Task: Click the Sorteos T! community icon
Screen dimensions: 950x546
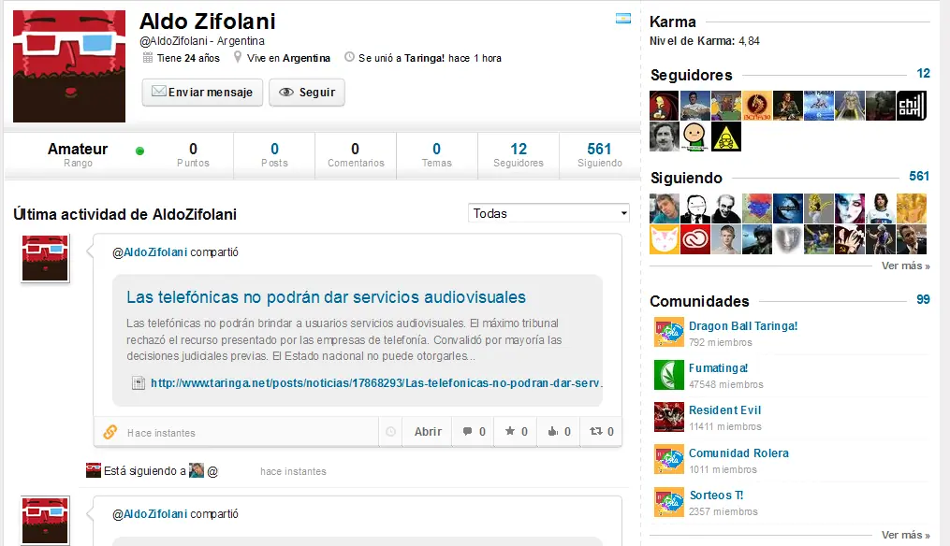Action: pos(669,502)
